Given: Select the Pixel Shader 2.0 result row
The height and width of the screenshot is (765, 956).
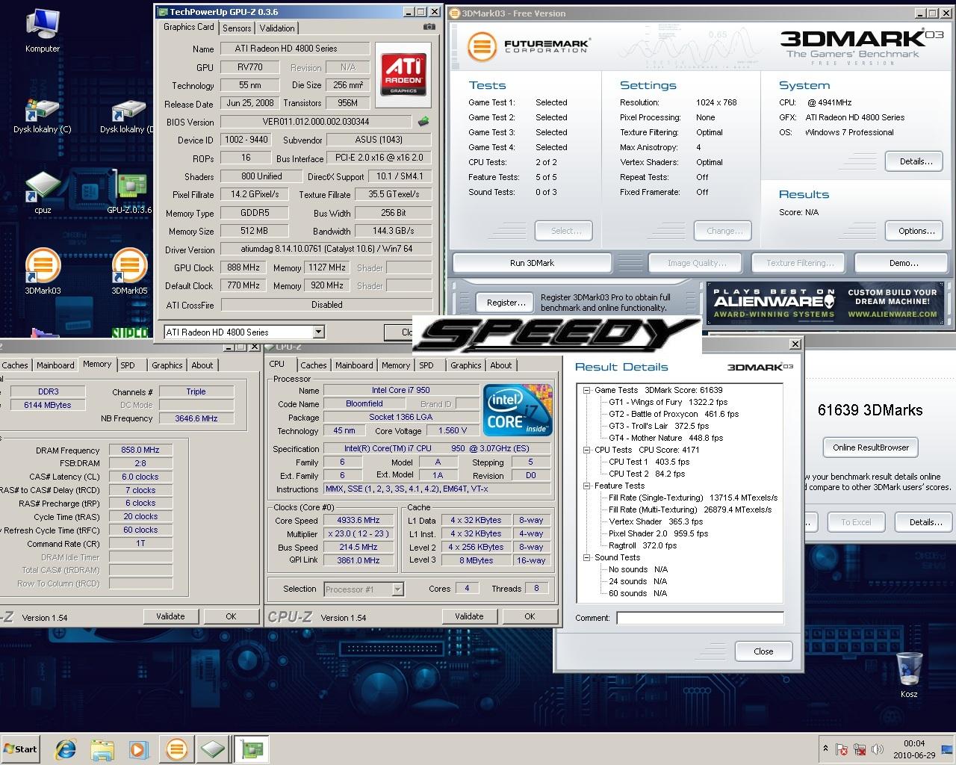Looking at the screenshot, I should [x=658, y=533].
